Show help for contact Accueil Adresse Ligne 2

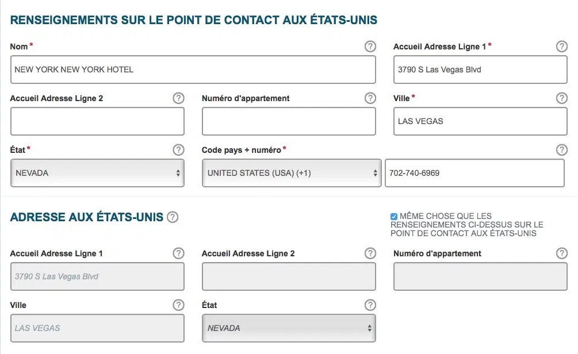point(179,98)
